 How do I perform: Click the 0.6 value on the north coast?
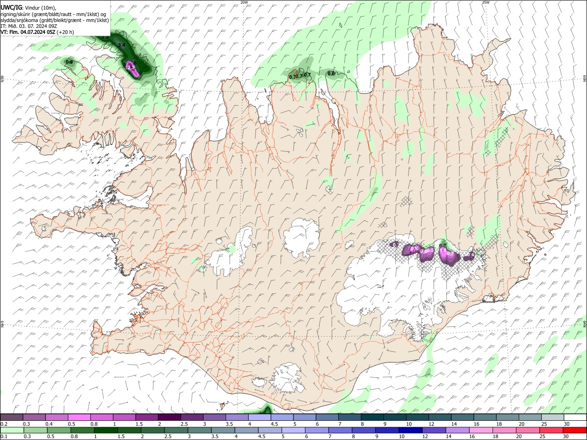331,73
